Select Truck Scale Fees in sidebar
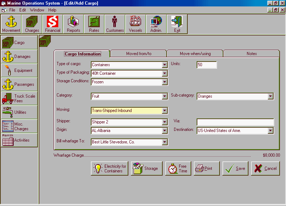The width and height of the screenshot is (286, 206). (19, 98)
